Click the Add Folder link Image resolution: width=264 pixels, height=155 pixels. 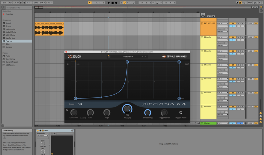[11, 65]
